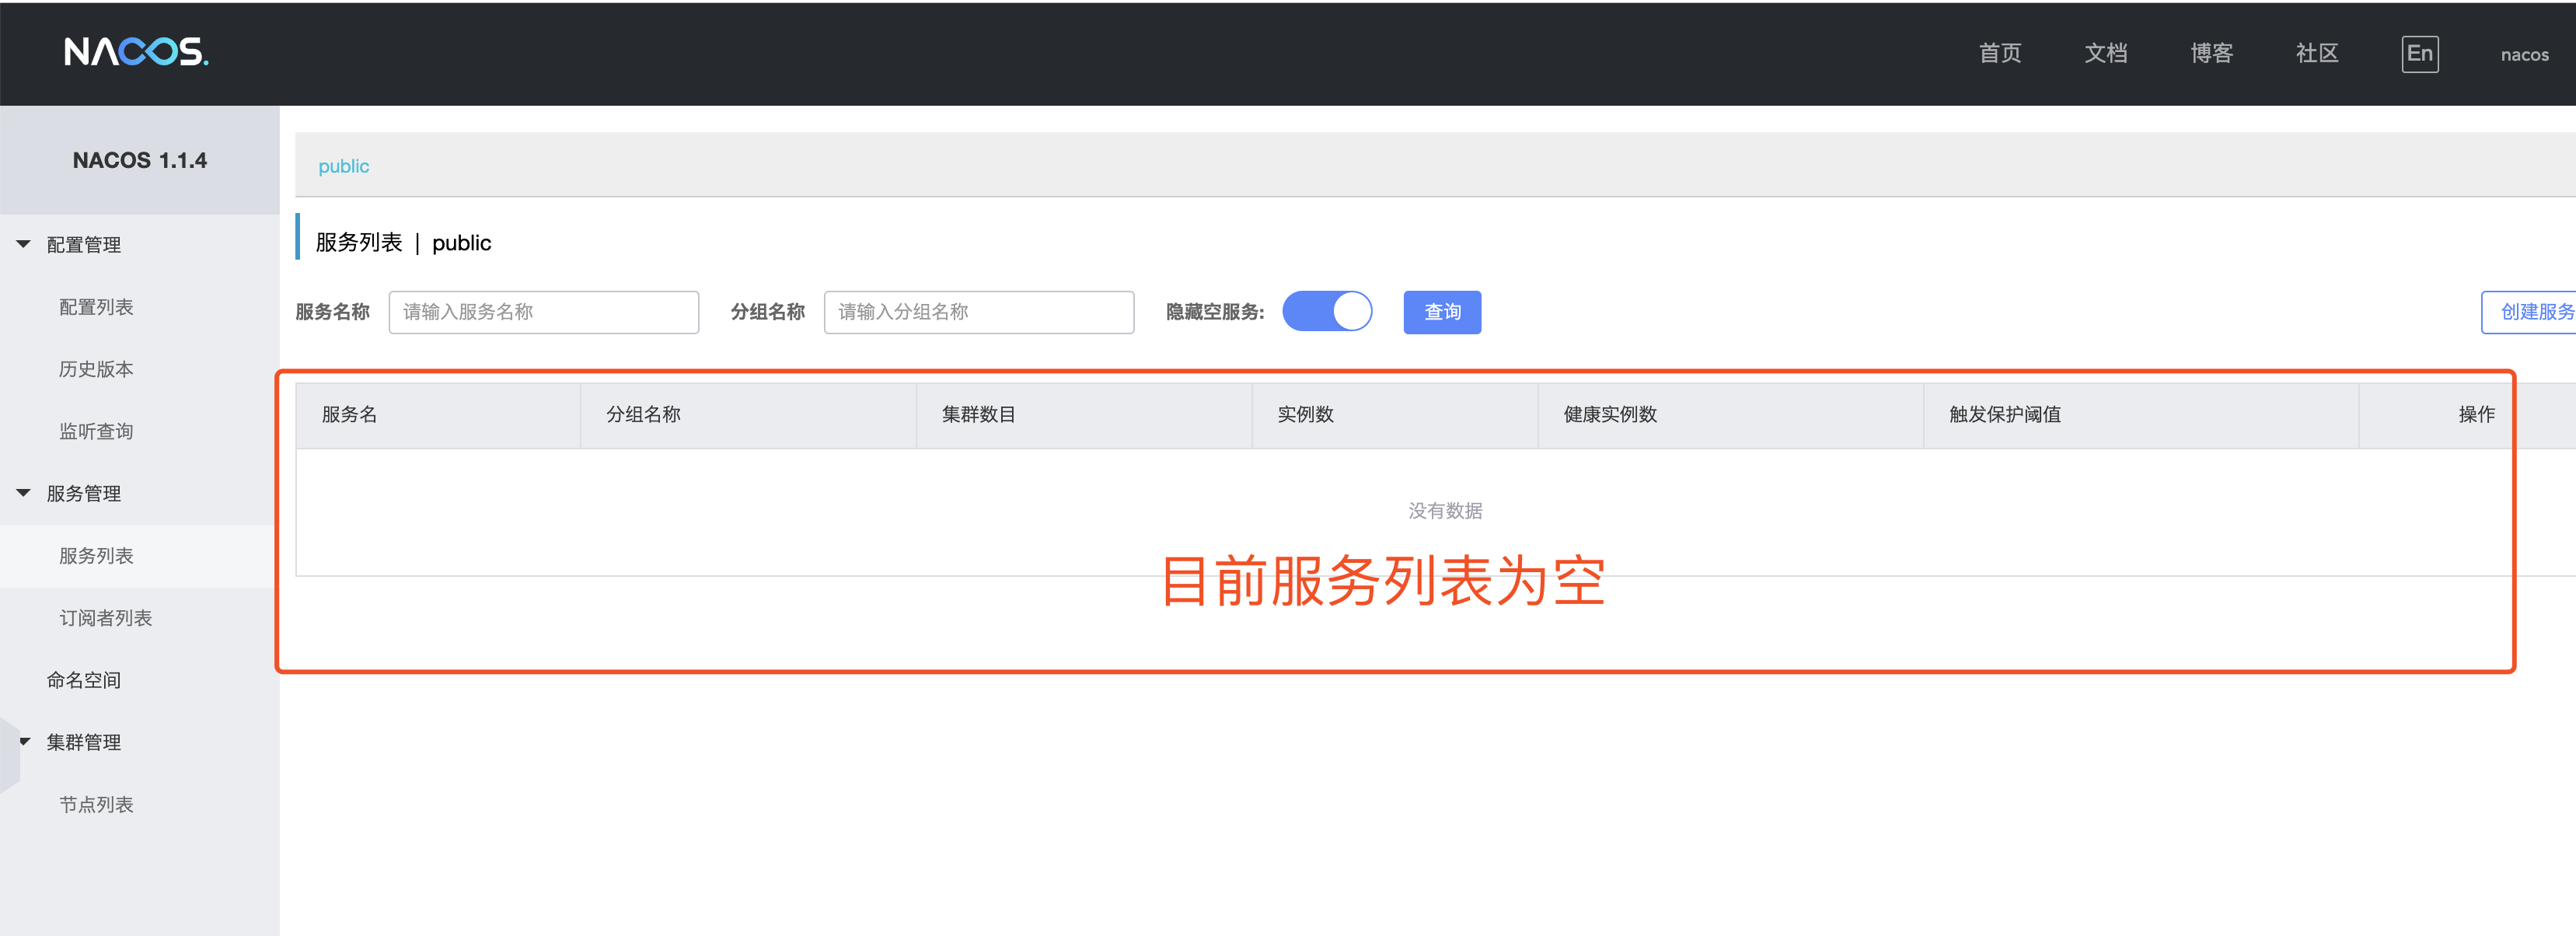Open the 博客 blog link

2211,53
